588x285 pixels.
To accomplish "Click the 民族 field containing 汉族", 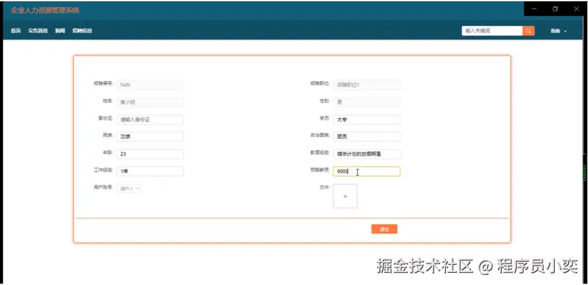I will pyautogui.click(x=150, y=137).
